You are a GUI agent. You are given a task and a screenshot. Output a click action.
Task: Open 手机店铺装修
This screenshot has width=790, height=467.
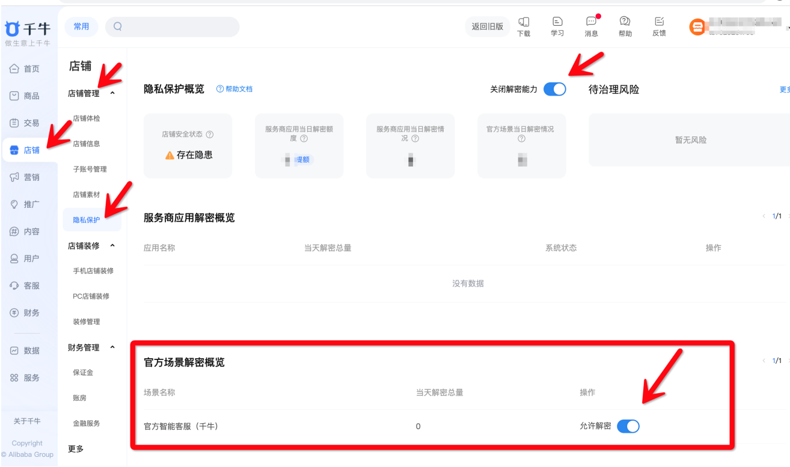pyautogui.click(x=93, y=271)
